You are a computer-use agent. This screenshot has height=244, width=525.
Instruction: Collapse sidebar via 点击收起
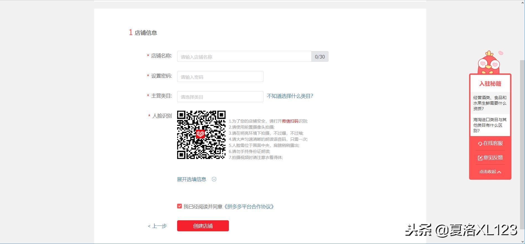490,172
